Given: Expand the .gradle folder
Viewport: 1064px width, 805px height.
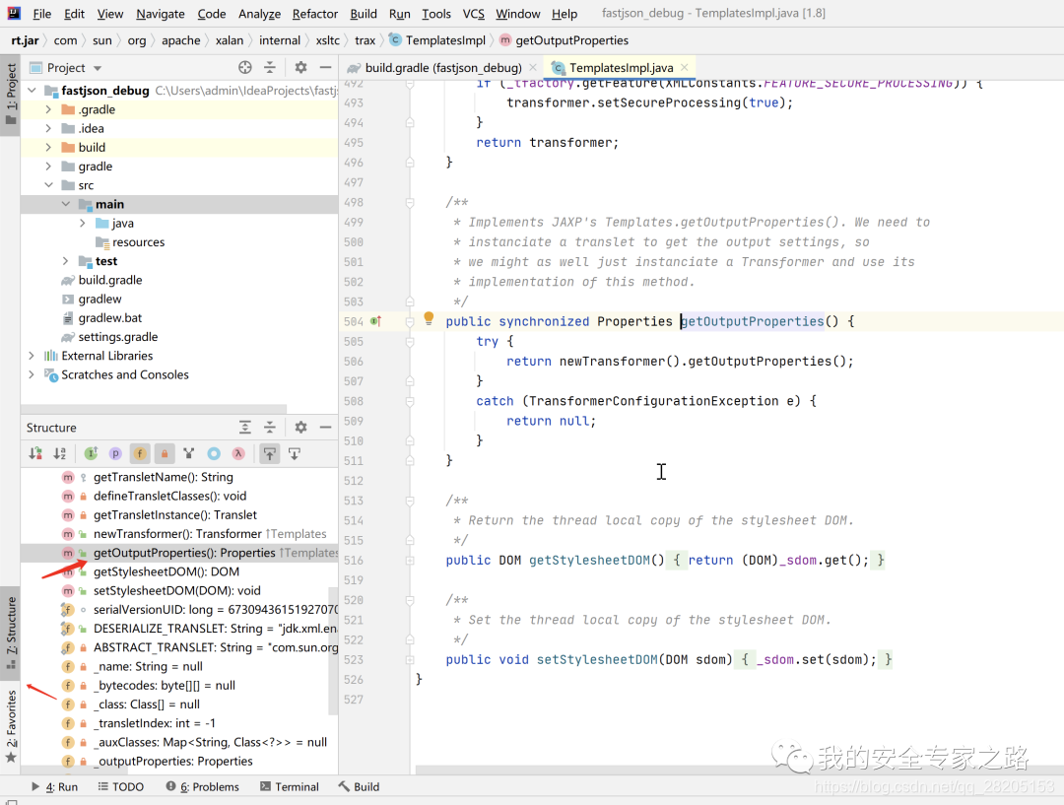Looking at the screenshot, I should point(48,109).
